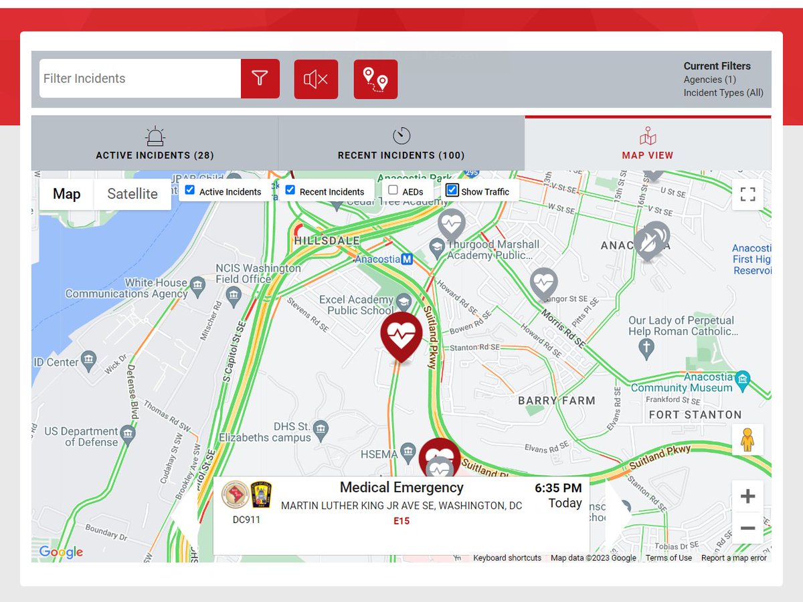Click the US Department of Defense pin
Image resolution: width=803 pixels, height=602 pixels.
click(128, 435)
